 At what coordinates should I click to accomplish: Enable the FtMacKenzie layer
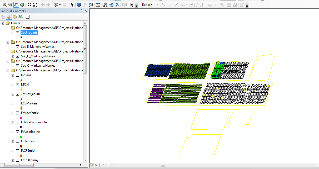coord(18,113)
